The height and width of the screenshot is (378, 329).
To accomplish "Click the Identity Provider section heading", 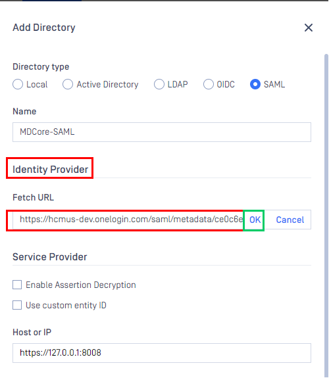I will pyautogui.click(x=50, y=170).
